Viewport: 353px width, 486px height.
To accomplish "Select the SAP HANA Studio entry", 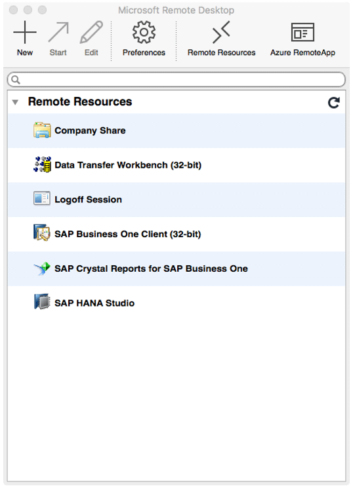I will coord(176,303).
